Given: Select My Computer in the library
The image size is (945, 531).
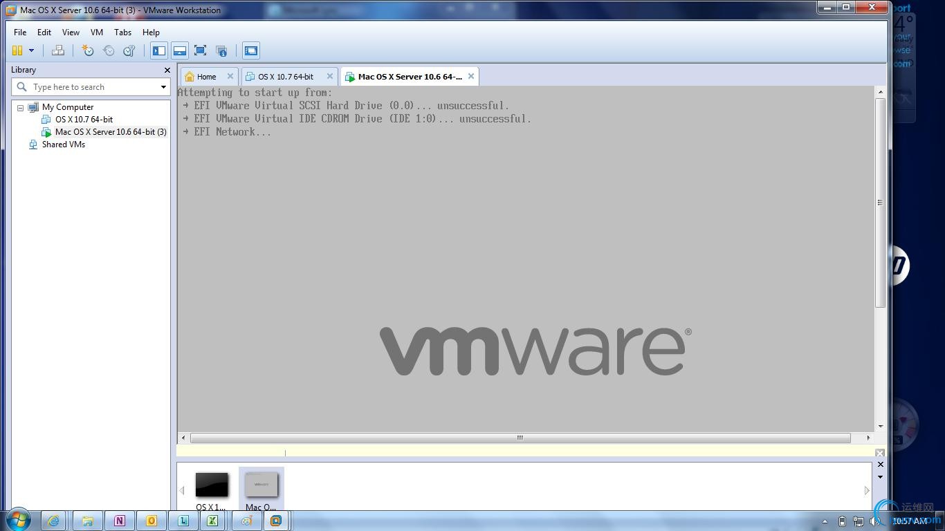Looking at the screenshot, I should point(68,107).
